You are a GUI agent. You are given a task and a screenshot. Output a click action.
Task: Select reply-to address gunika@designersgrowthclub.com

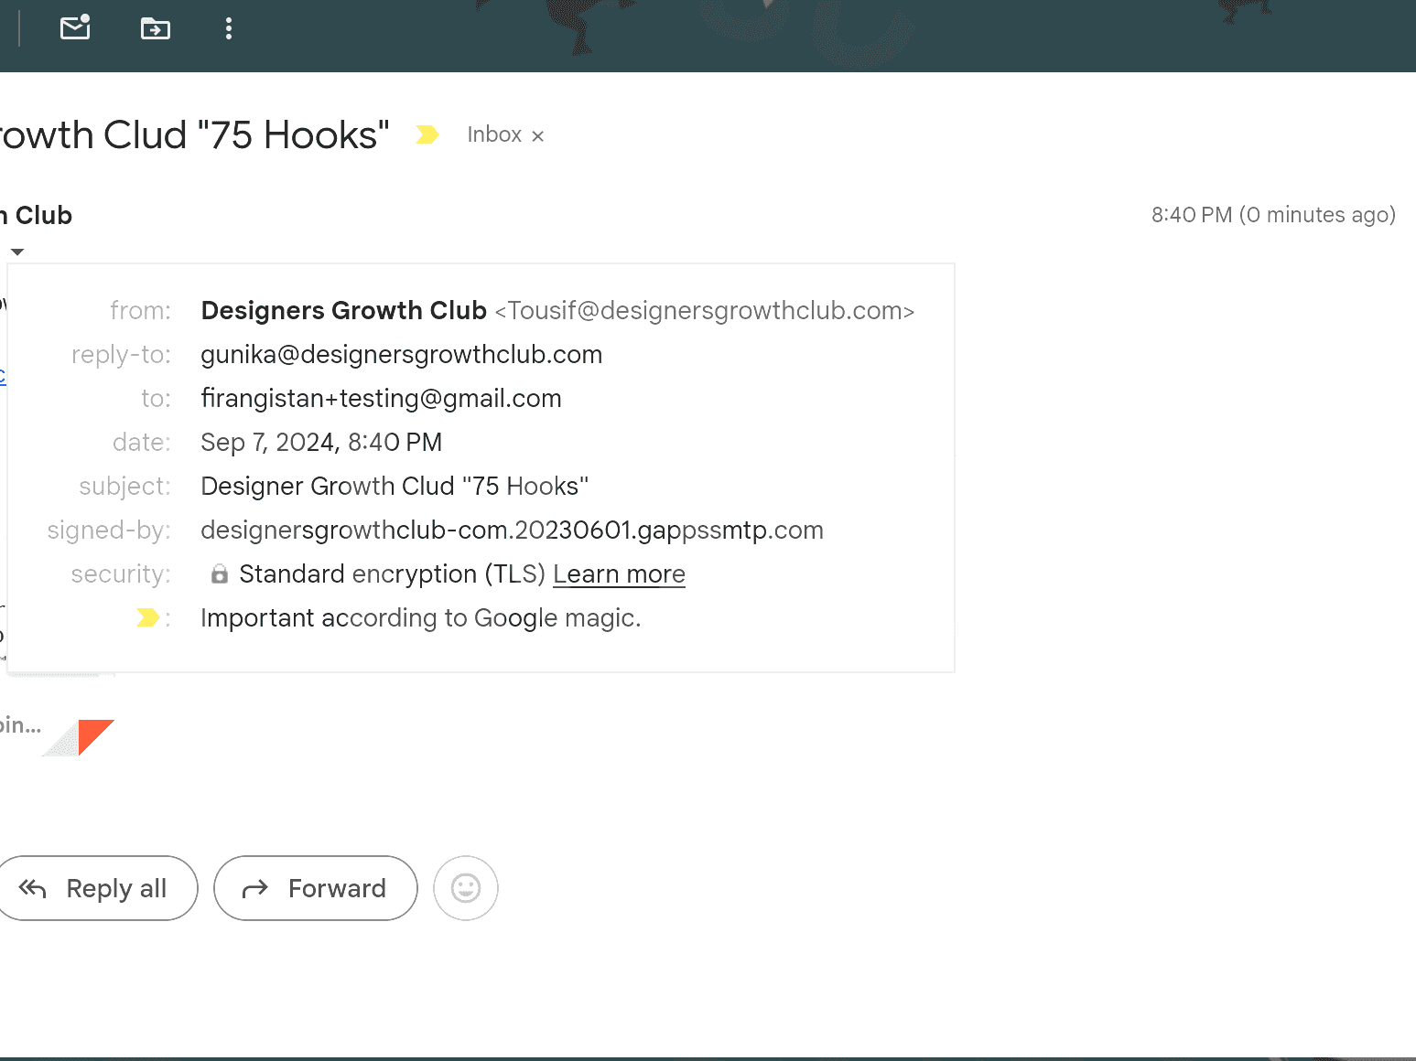pyautogui.click(x=402, y=354)
